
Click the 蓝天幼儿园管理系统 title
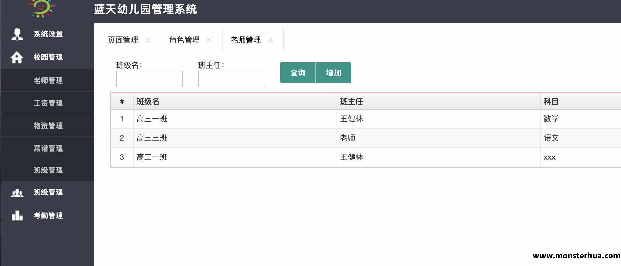coord(145,9)
